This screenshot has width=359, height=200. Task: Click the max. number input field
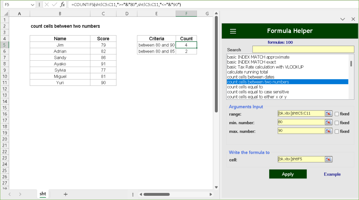[x=301, y=131]
